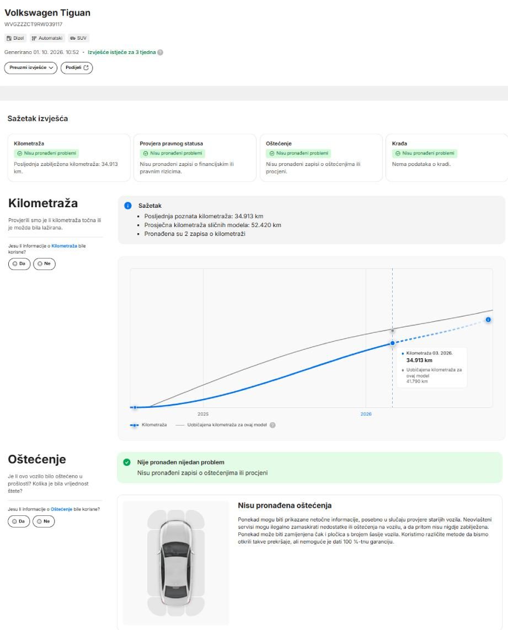This screenshot has height=630, width=508.
Task: Click the Nisu pronađena oštećenja heading
Action: (285, 505)
